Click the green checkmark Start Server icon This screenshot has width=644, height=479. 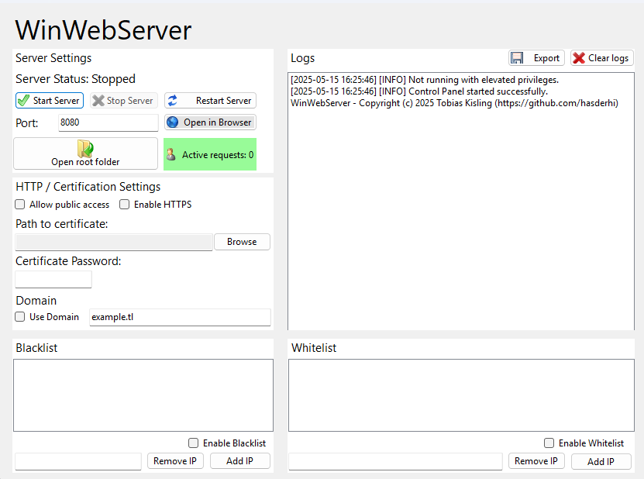(x=23, y=101)
